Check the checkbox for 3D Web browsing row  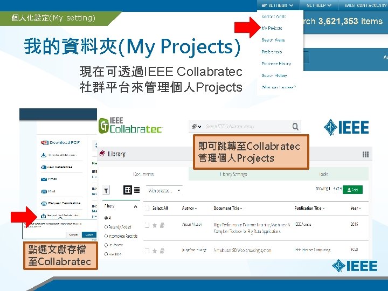[x=147, y=251]
